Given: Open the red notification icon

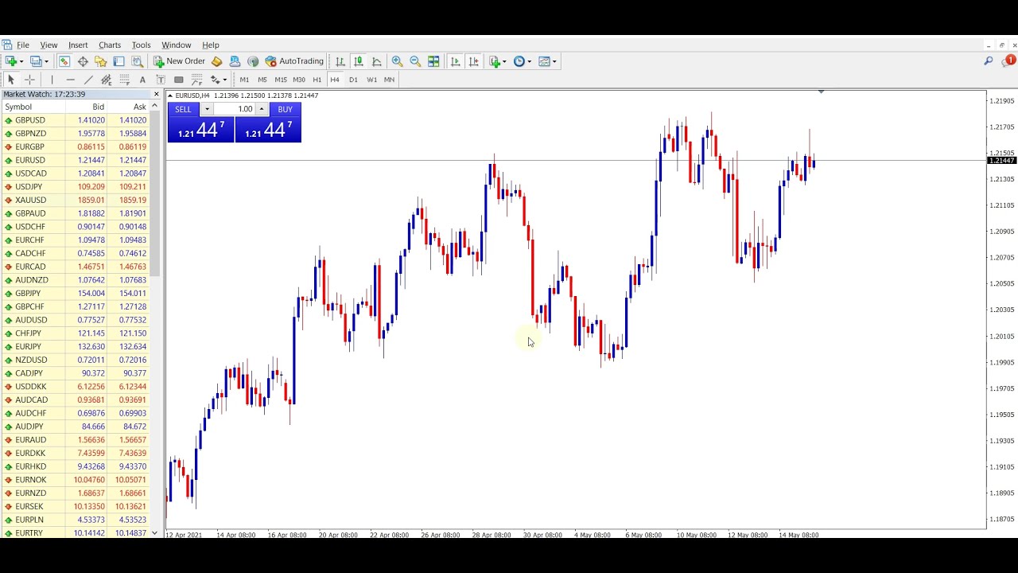Looking at the screenshot, I should 1010,60.
